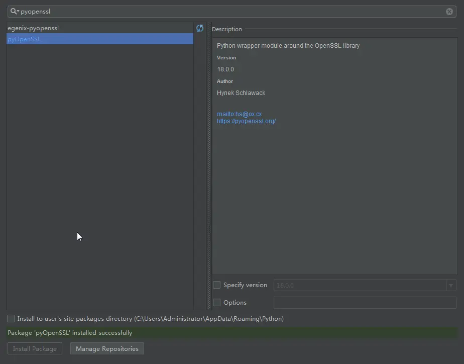Screen dimensions: 464x364
Task: Open the https://pyopenssl.org/ link
Action: (246, 121)
